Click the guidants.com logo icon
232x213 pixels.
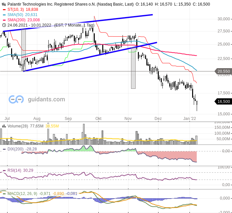(16, 99)
